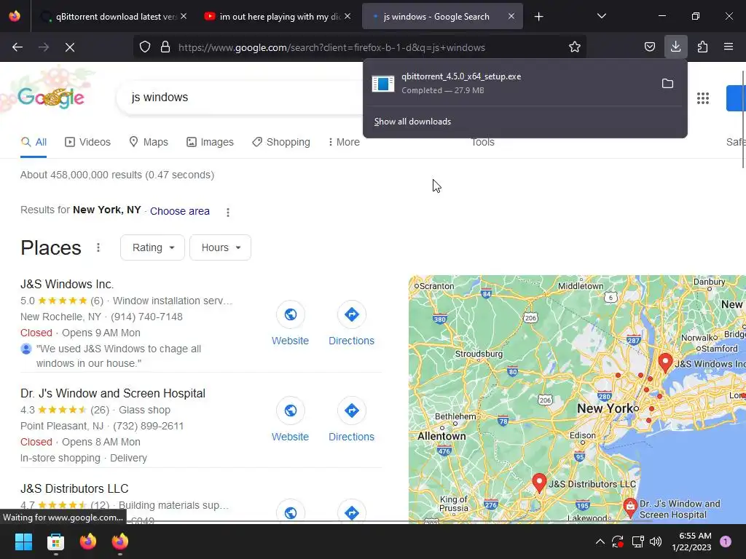Show hidden system tray icons chevron

click(600, 542)
